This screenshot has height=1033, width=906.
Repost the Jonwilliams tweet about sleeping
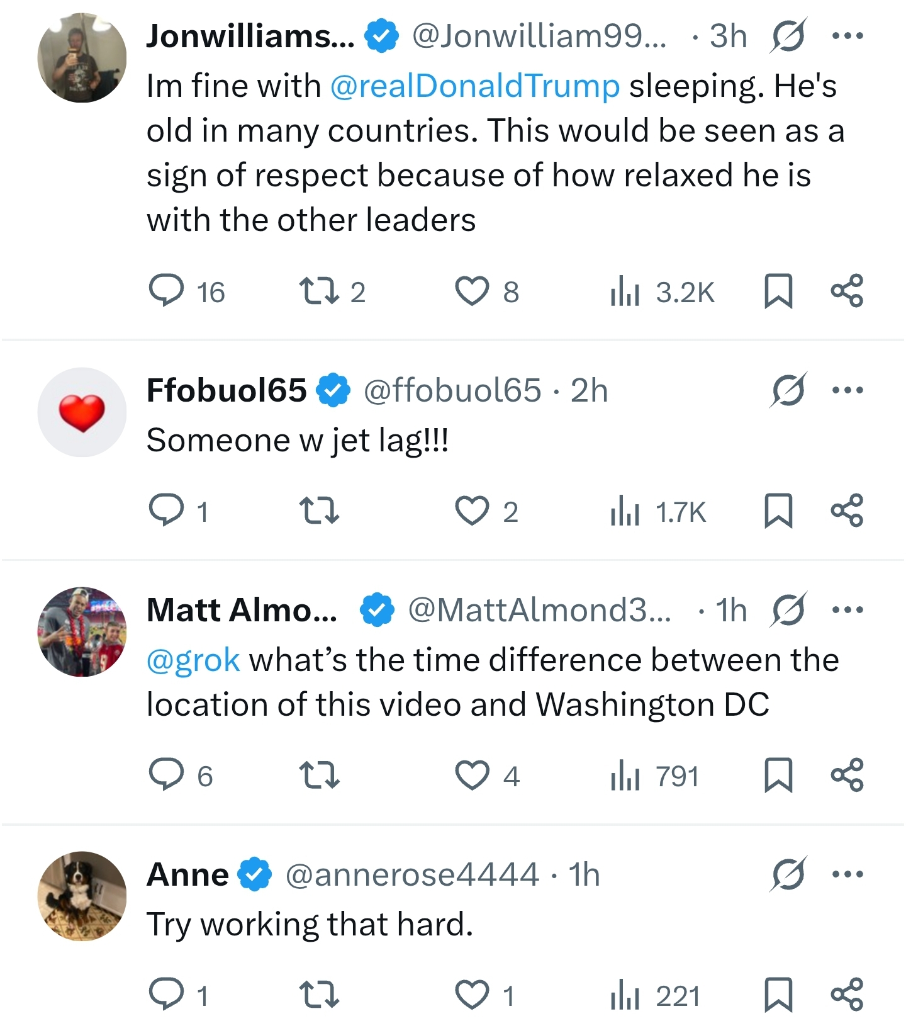coord(332,291)
